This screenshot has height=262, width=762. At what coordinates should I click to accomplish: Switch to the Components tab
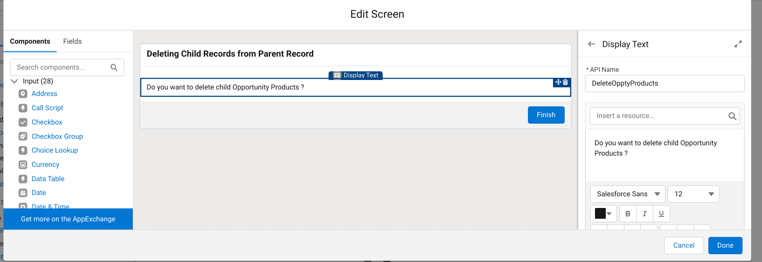(x=30, y=42)
